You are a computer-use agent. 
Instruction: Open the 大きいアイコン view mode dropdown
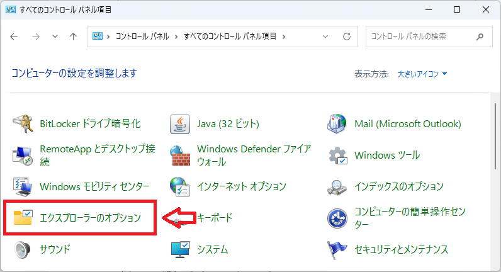pyautogui.click(x=422, y=74)
